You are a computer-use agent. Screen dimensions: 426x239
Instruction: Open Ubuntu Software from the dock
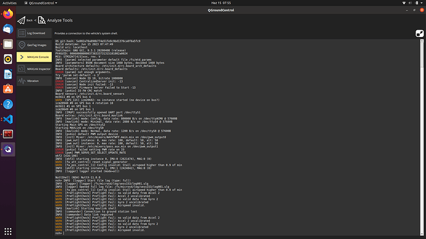8,89
